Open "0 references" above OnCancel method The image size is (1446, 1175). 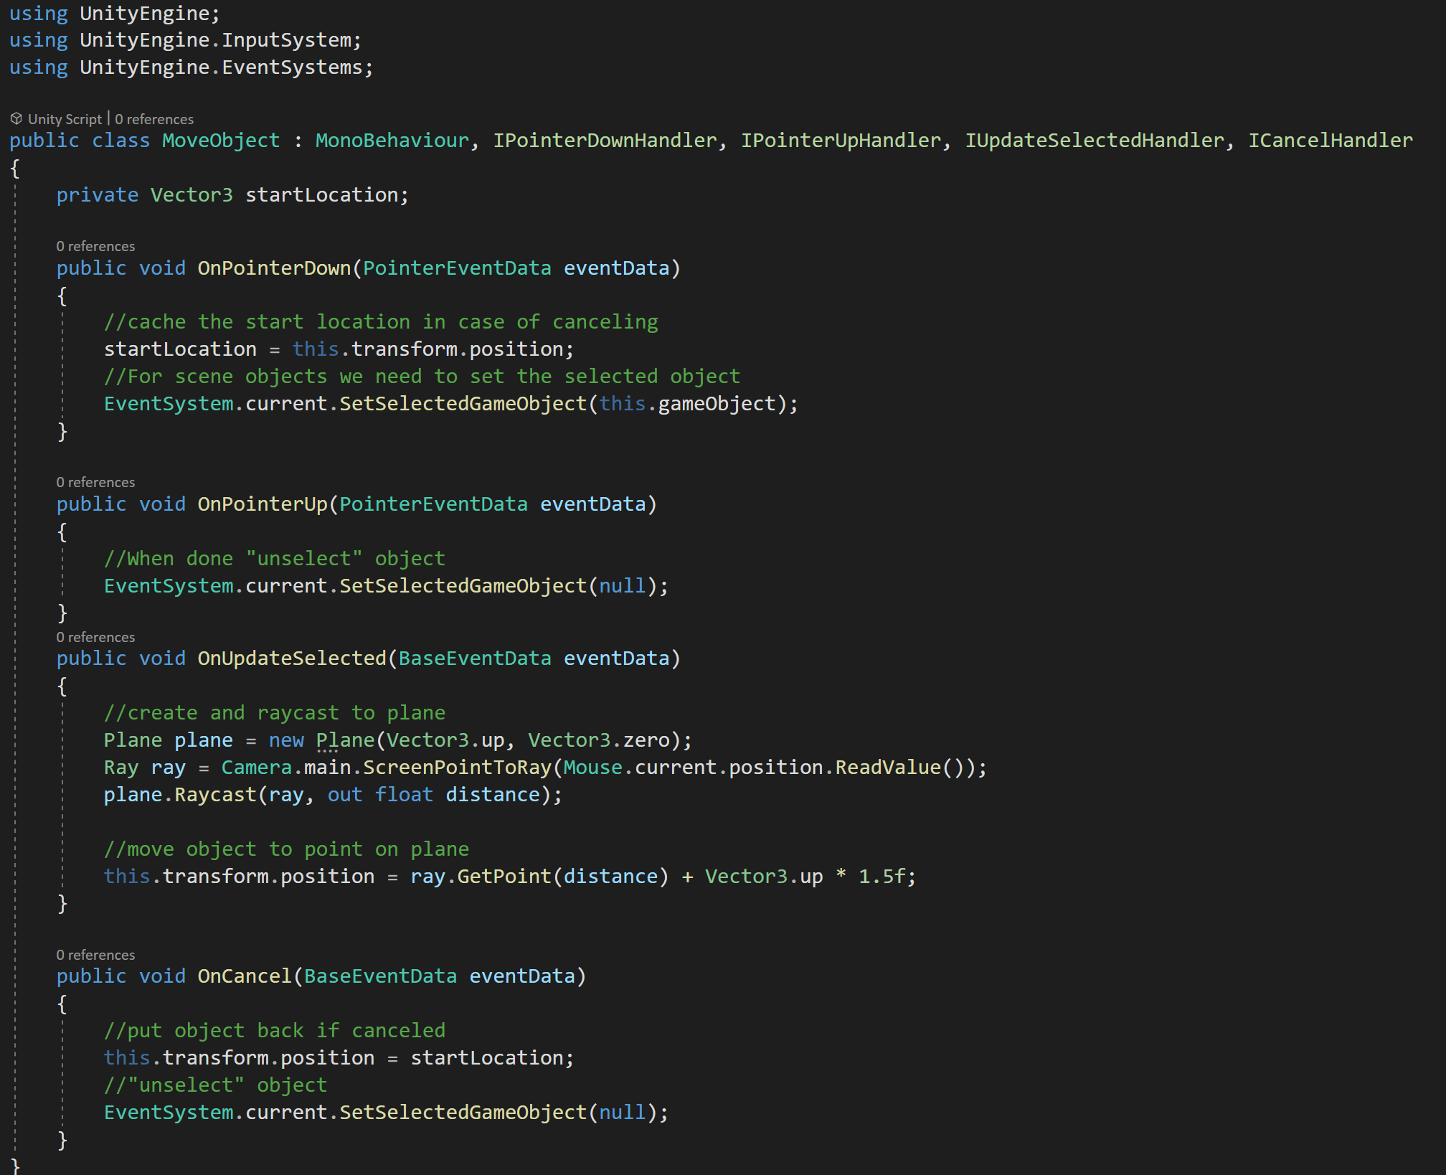95,954
